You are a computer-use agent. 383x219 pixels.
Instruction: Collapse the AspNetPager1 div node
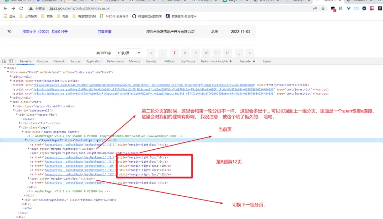tap(26, 140)
